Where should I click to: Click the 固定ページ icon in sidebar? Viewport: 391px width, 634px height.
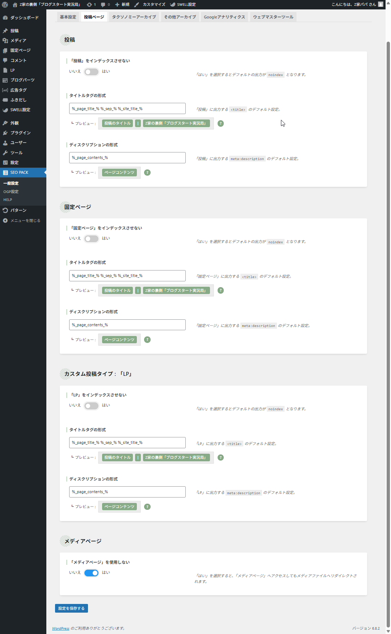pyautogui.click(x=5, y=50)
